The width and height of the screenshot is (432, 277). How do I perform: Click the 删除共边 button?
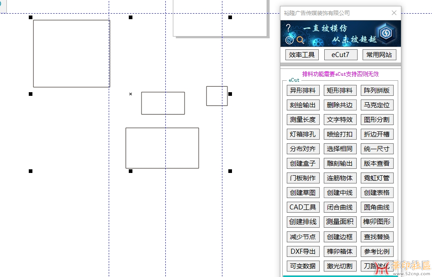[x=340, y=105]
